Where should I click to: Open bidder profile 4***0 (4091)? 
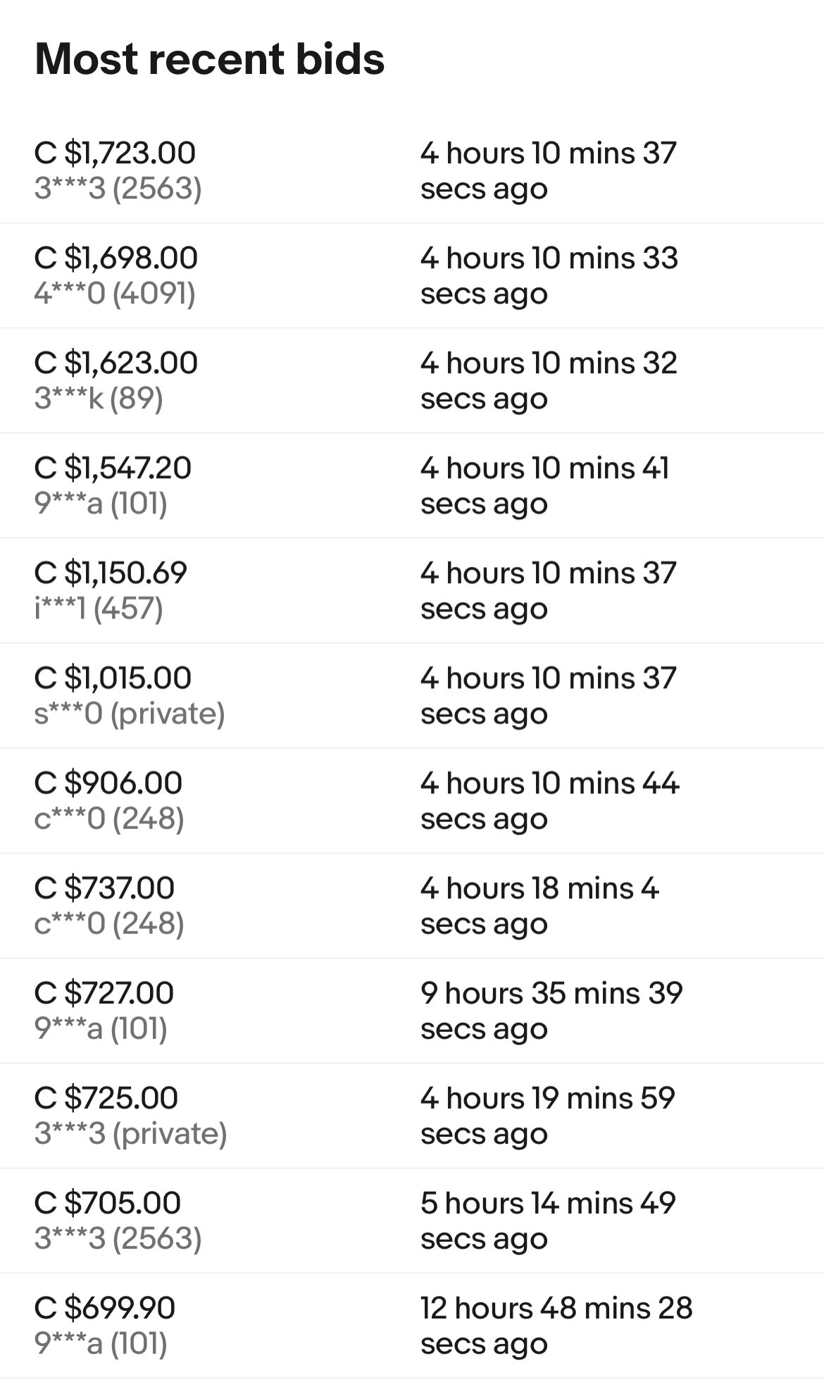tap(115, 294)
